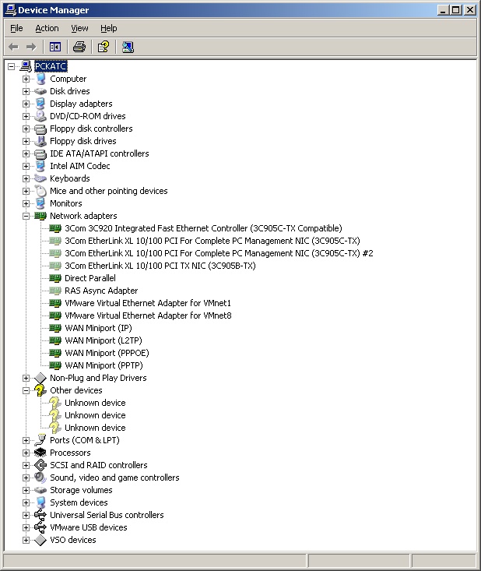Click the RAS Async Adapter icon
Image resolution: width=481 pixels, height=571 pixels.
55,291
